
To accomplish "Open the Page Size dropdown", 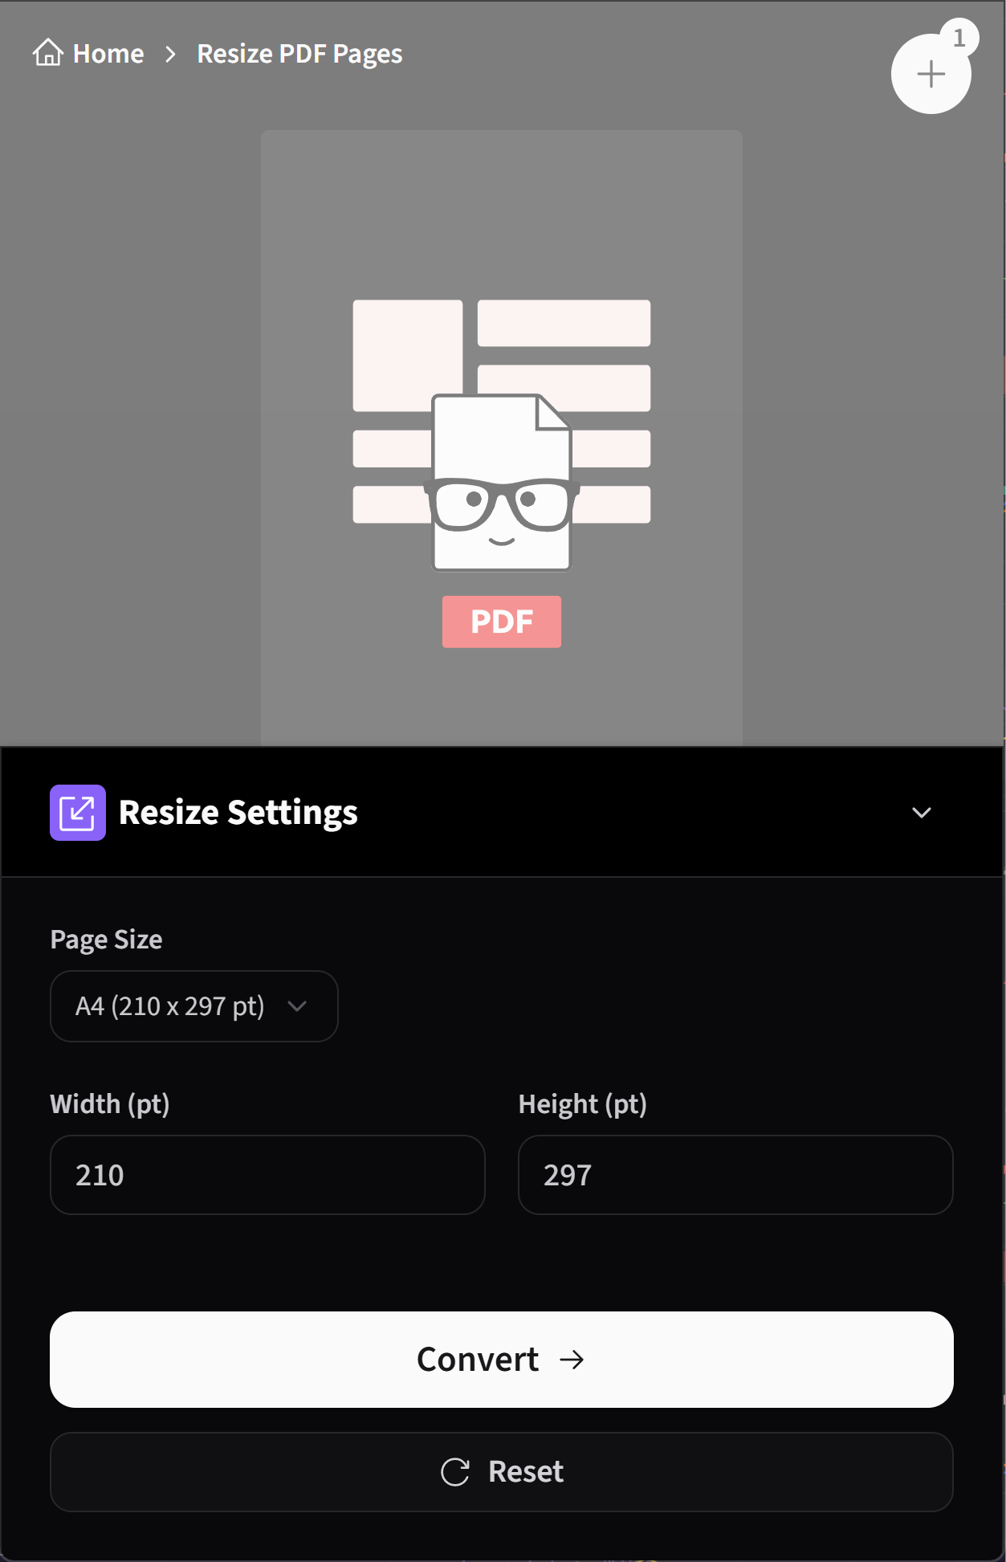I will [x=193, y=1006].
